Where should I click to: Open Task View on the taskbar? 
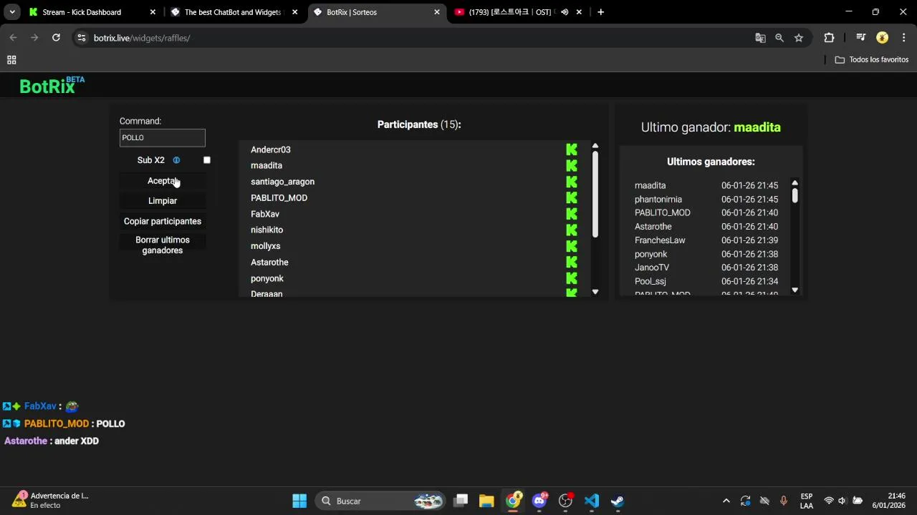461,501
